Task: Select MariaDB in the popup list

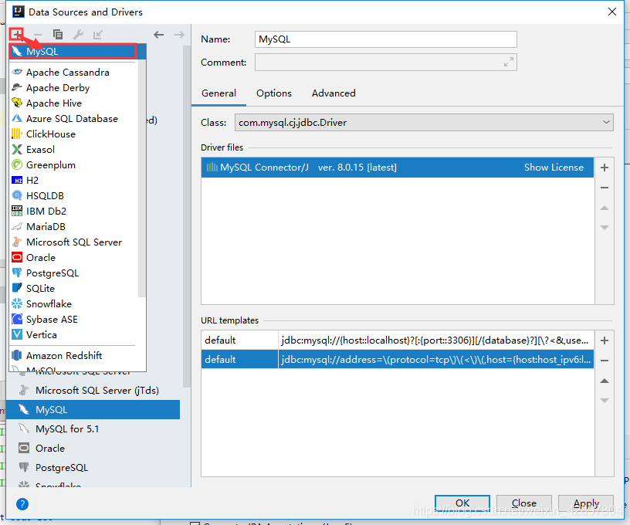Action: [x=73, y=226]
